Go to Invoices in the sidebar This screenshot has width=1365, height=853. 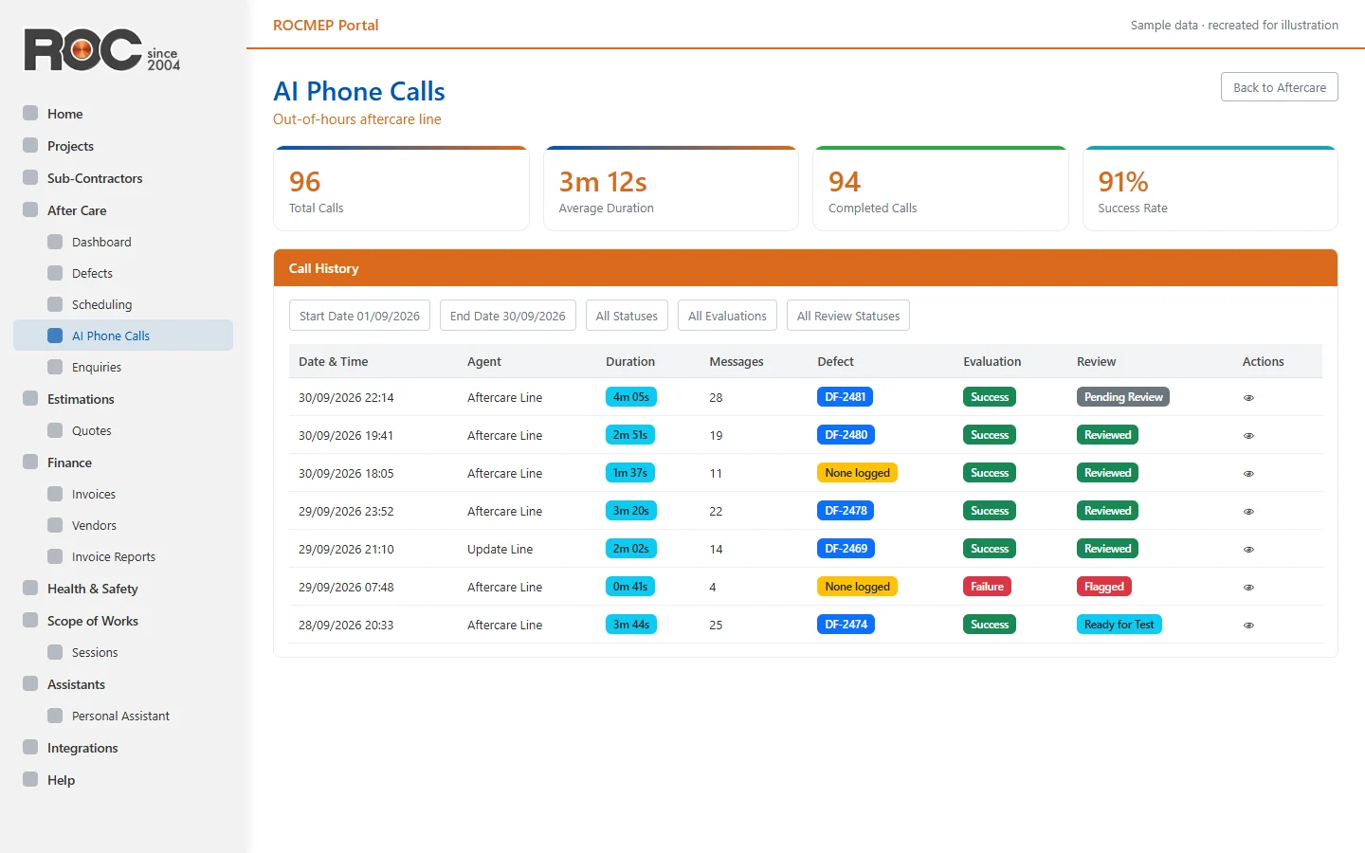point(123,494)
